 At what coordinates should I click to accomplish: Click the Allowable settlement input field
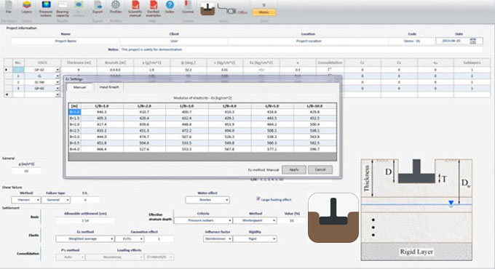pos(85,220)
